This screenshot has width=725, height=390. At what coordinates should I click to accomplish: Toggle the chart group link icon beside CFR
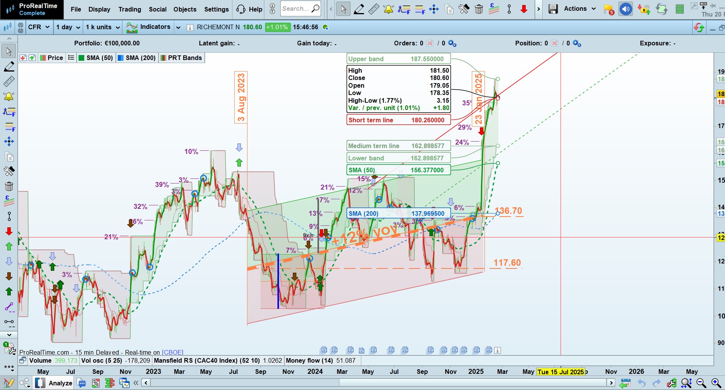click(21, 27)
